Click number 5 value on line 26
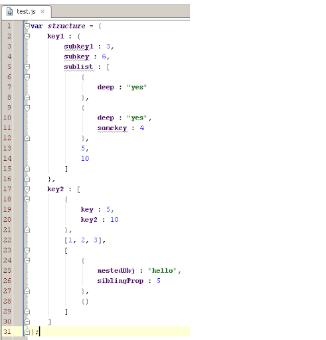This screenshot has height=340, width=326. (159, 281)
